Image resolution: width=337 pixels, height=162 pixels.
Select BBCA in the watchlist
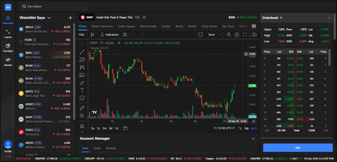[x=45, y=29]
